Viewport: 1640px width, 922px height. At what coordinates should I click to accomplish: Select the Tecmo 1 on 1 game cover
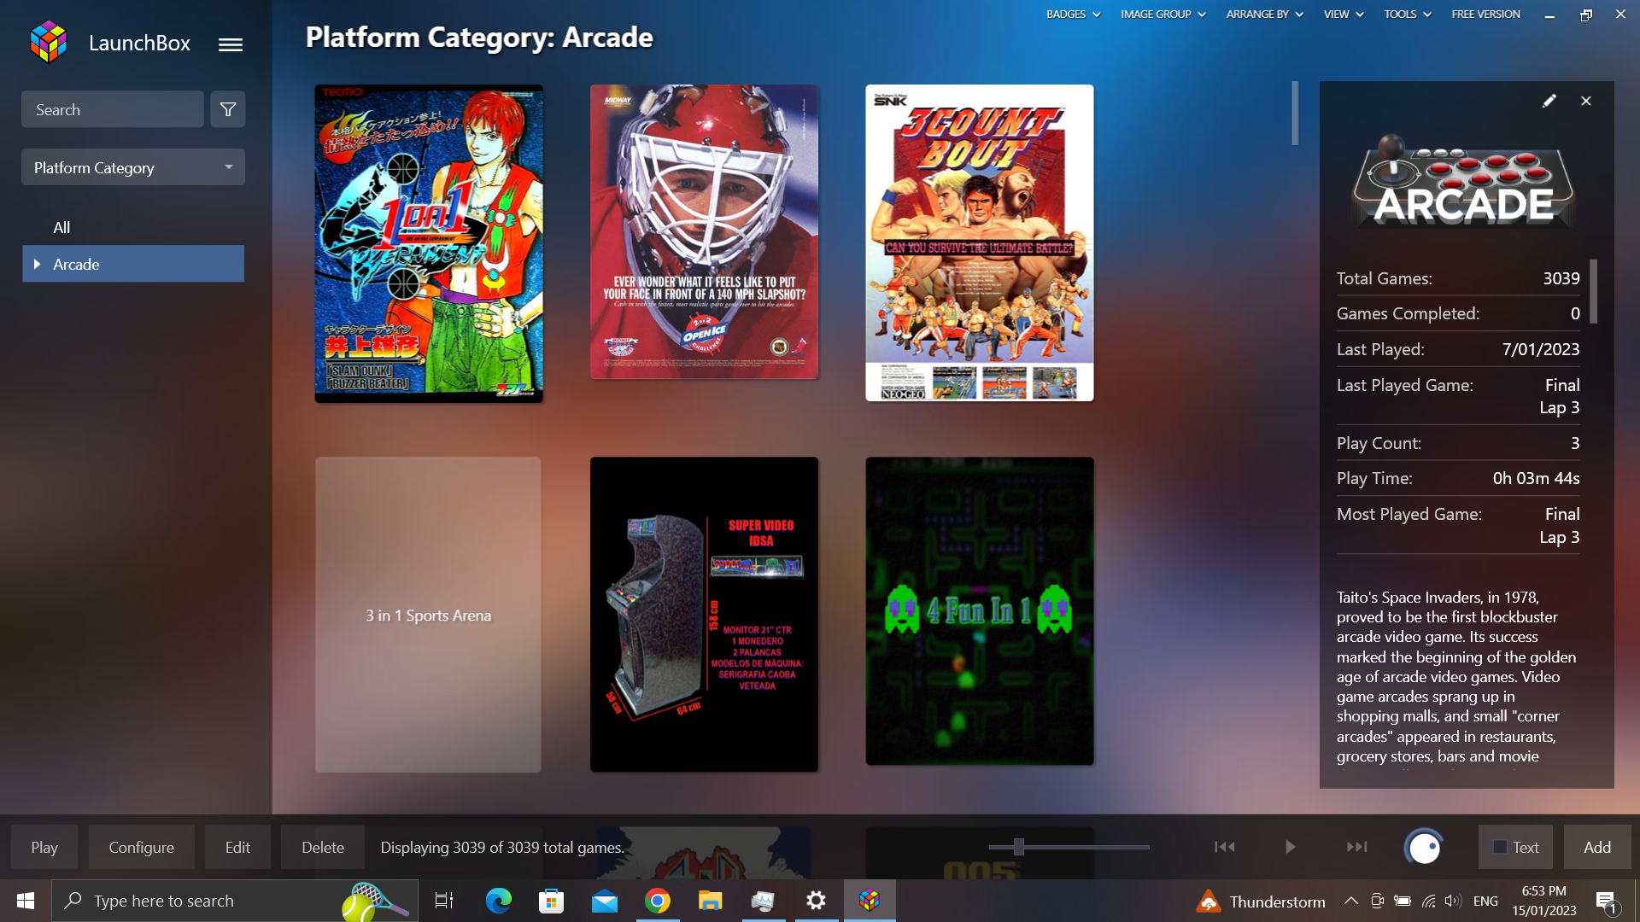point(429,243)
